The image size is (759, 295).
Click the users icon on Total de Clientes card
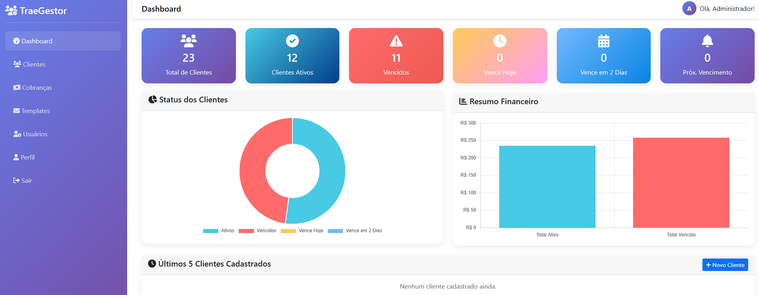point(189,41)
